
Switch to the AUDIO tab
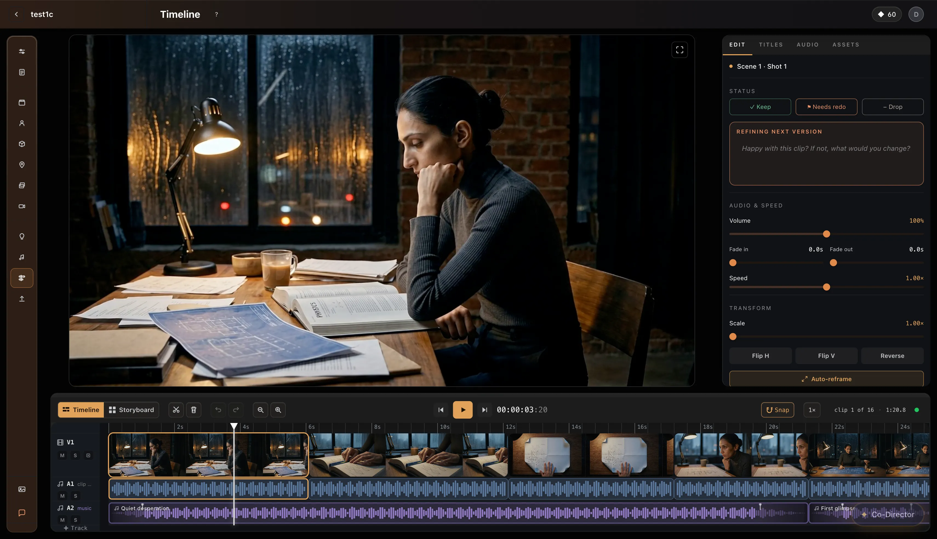click(x=807, y=44)
